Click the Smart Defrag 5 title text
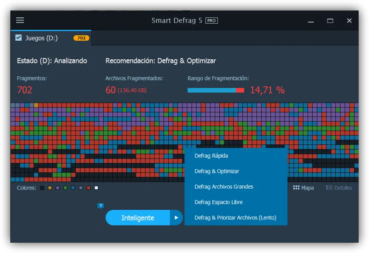The height and width of the screenshot is (253, 369). (x=177, y=20)
